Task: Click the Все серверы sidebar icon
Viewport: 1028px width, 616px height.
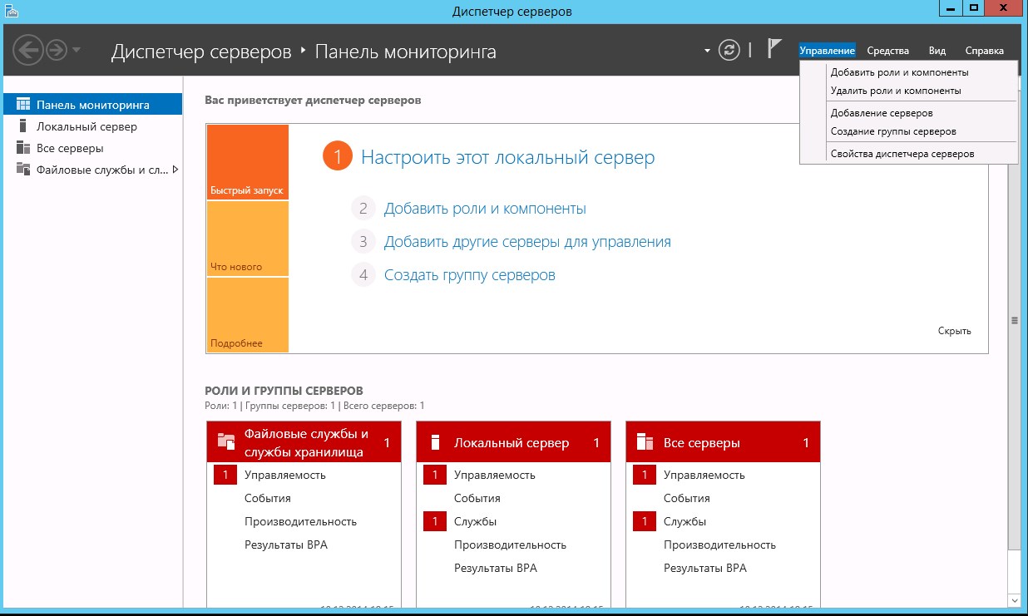Action: [22, 148]
